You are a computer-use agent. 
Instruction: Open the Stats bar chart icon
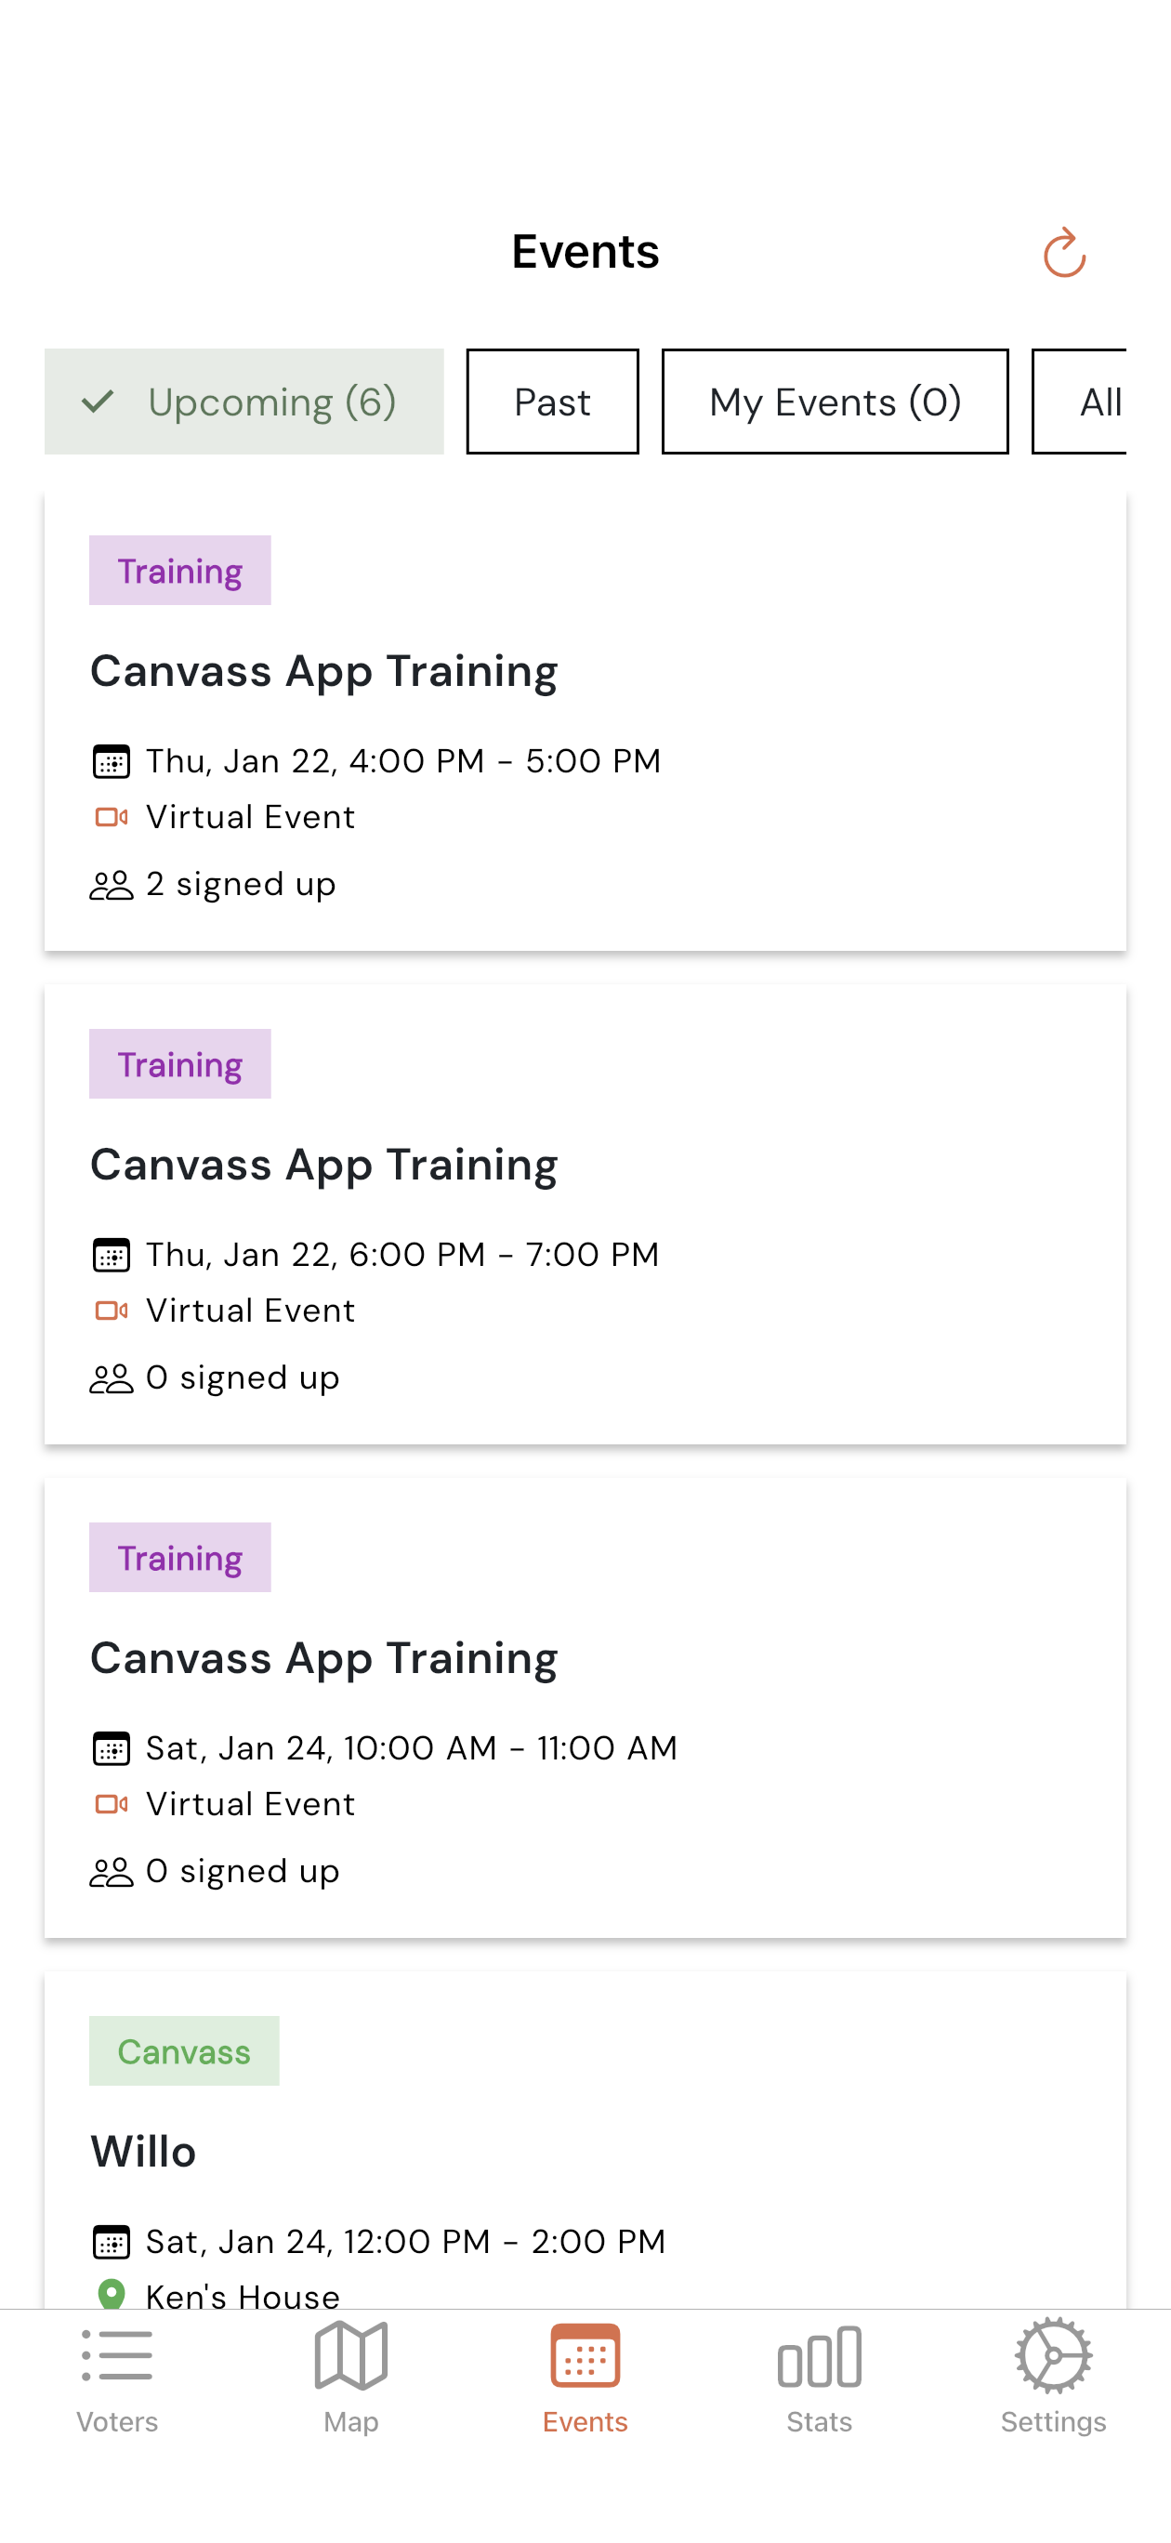pos(819,2357)
